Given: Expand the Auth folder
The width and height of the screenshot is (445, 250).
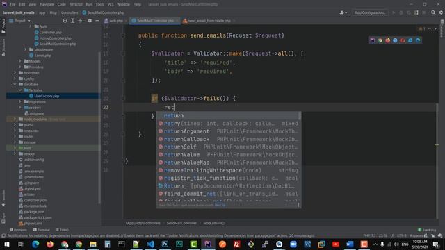Looking at the screenshot, I should click(x=31, y=26).
